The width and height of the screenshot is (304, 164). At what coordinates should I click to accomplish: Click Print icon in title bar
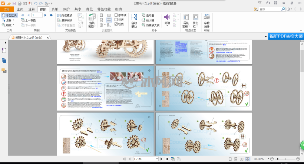19,3
